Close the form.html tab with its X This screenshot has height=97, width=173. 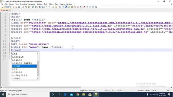[9, 11]
